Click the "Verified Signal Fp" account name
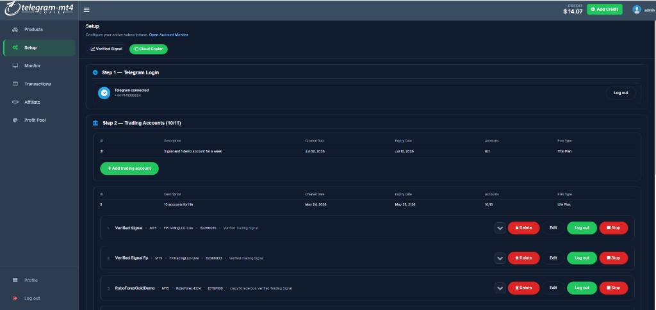Image resolution: width=656 pixels, height=310 pixels. 131,258
